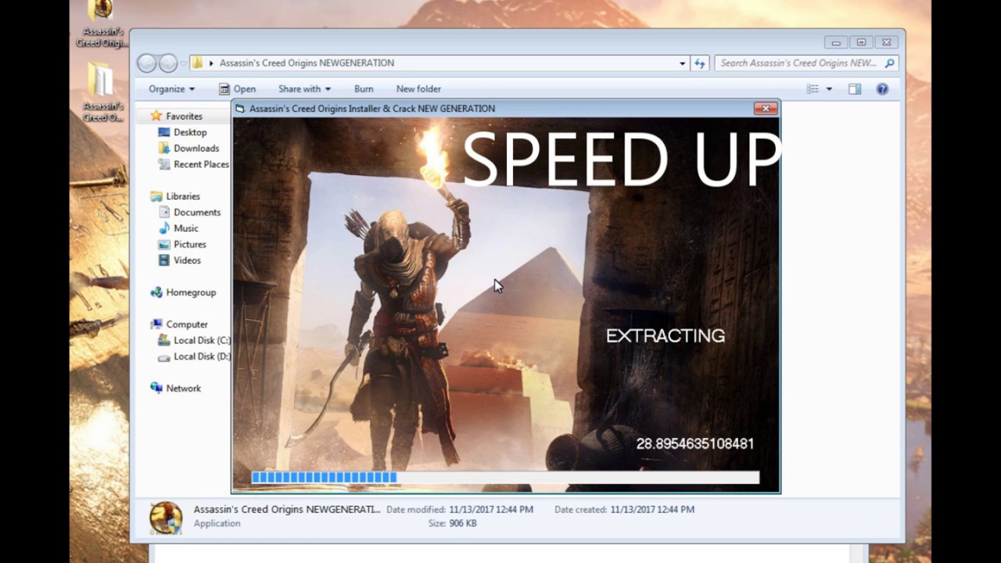Viewport: 1001px width, 563px height.
Task: Select Local Disk (D:) entry
Action: tap(202, 357)
